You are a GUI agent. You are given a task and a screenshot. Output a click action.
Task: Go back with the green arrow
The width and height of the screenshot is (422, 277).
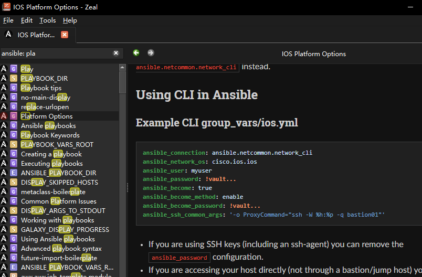coord(136,52)
